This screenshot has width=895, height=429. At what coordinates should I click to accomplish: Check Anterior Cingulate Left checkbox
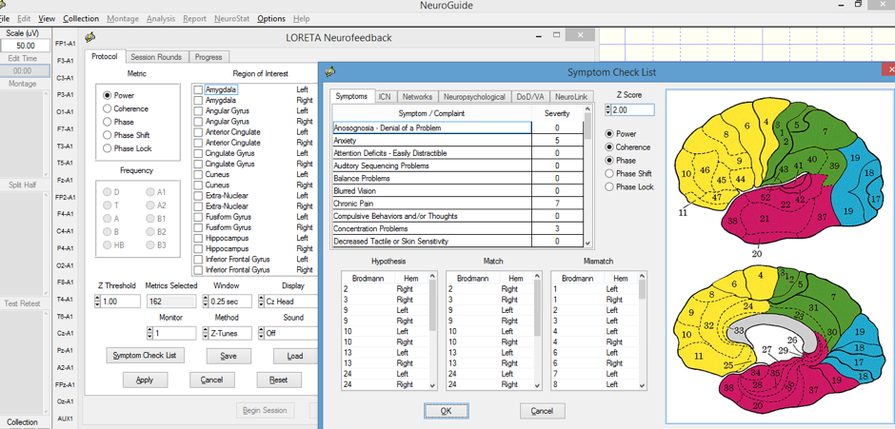point(198,132)
